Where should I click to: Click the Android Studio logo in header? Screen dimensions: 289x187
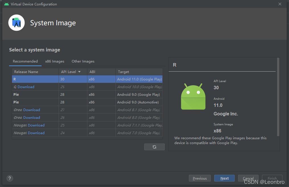16,23
